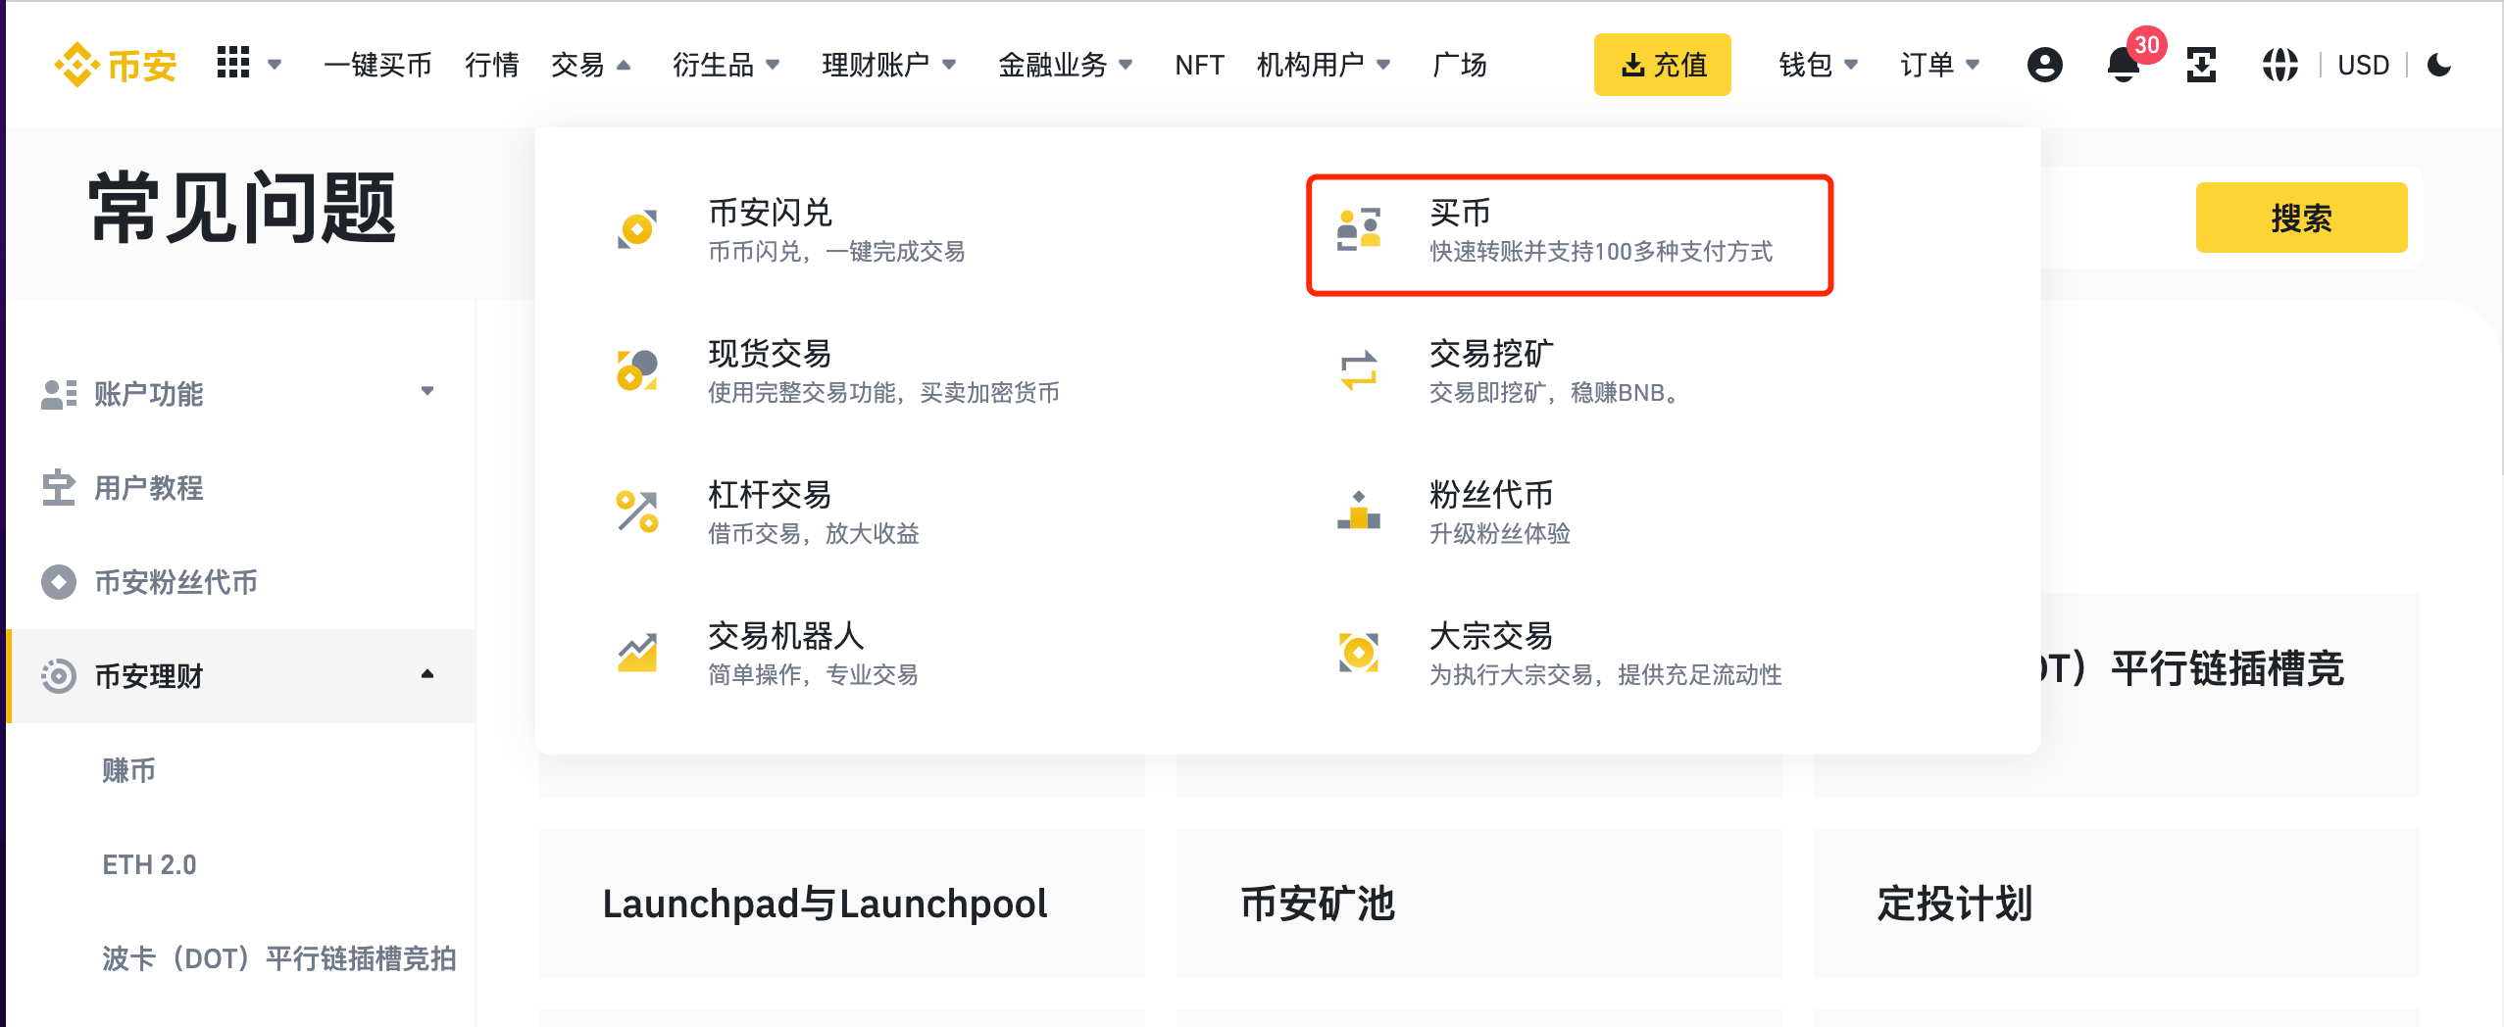Open the 钱包 dropdown in the header
This screenshot has width=2504, height=1027.
tap(1818, 65)
